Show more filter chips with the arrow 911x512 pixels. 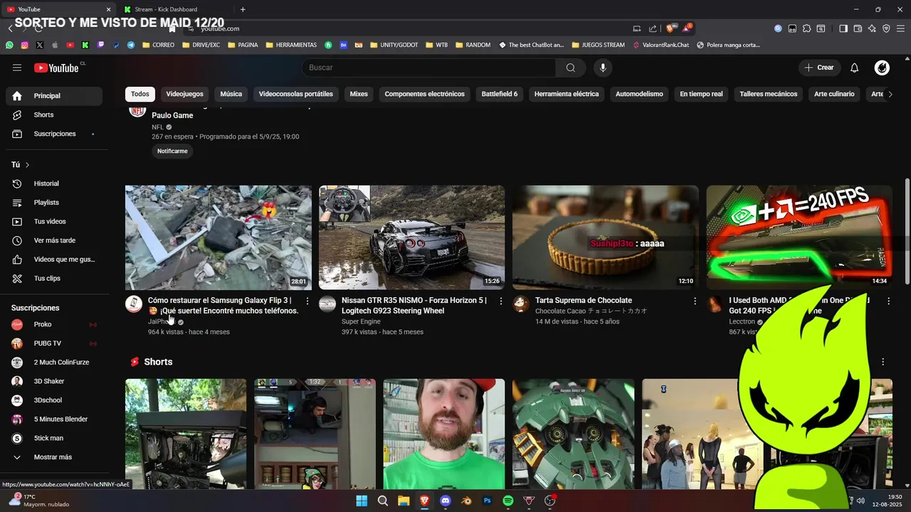(x=890, y=94)
